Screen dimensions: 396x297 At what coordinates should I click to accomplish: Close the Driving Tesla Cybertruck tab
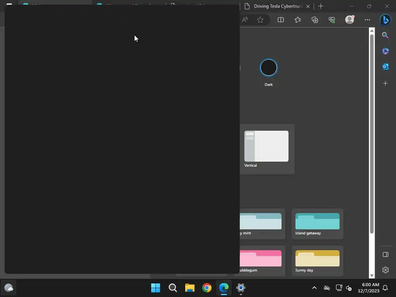[x=308, y=6]
